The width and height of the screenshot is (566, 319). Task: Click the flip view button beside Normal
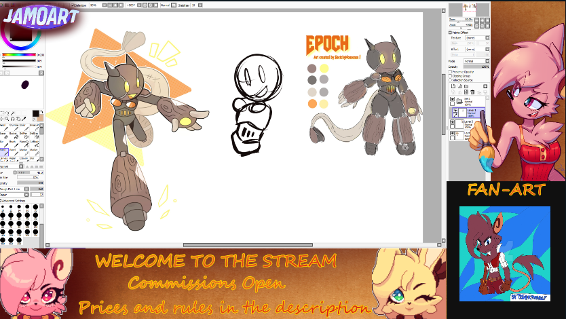click(x=173, y=5)
